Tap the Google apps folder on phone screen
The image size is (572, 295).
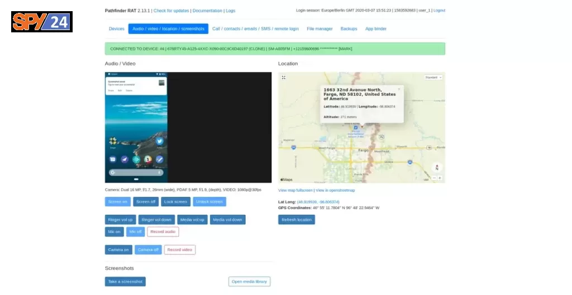coord(113,141)
